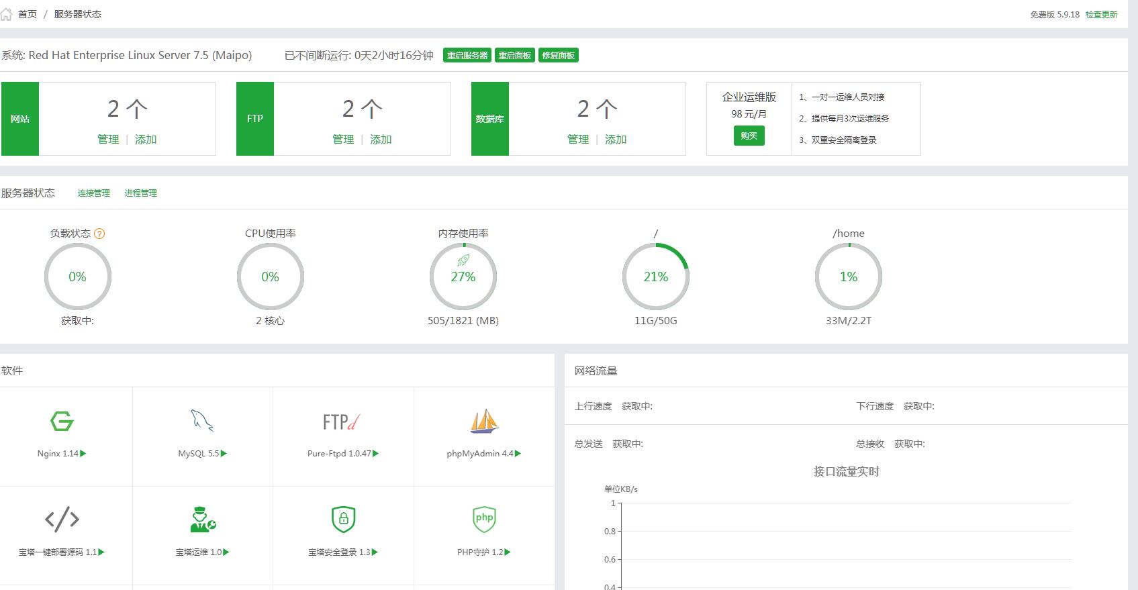This screenshot has height=590, width=1138.
Task: Click the MySQL 5.5 label
Action: 199,454
